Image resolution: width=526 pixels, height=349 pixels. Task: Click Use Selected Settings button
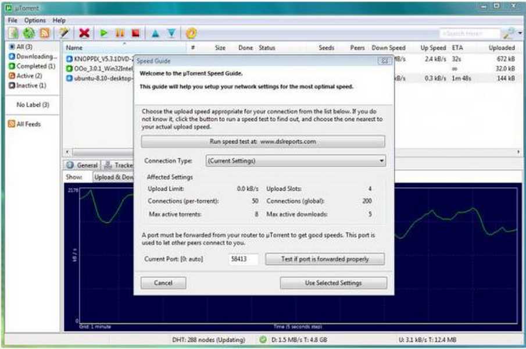pyautogui.click(x=333, y=283)
